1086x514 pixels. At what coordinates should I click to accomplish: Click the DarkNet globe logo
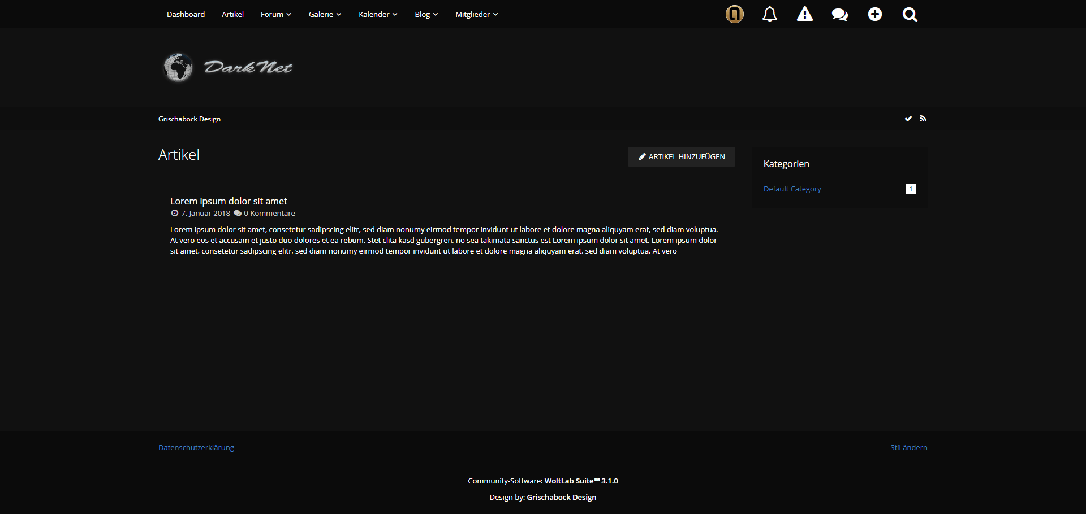click(x=228, y=67)
